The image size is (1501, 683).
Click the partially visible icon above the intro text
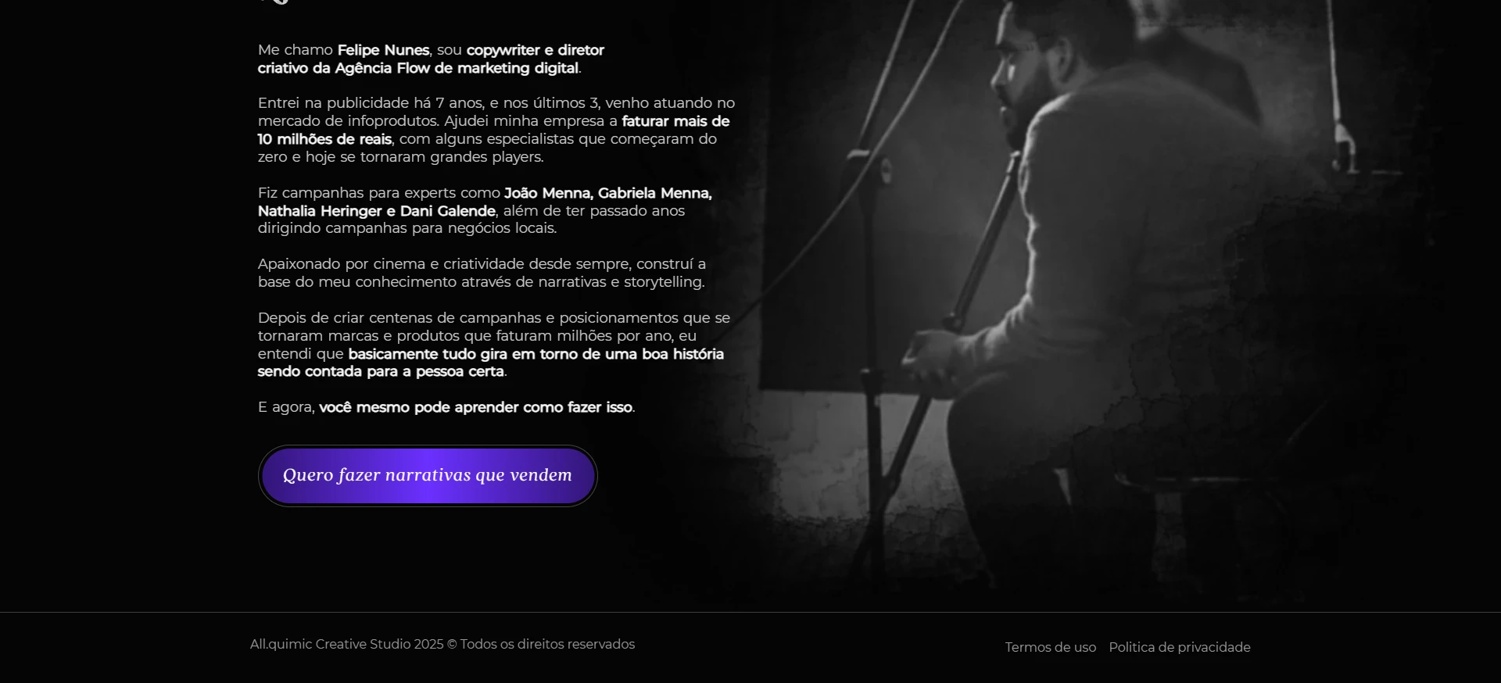click(x=274, y=2)
